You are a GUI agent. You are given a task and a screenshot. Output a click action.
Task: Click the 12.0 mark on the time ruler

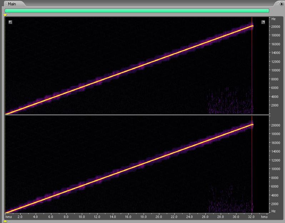(x=97, y=217)
